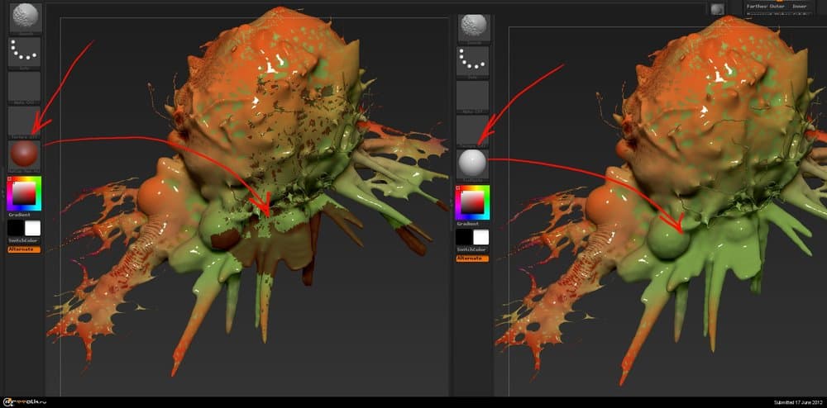Click the empty Alpha slot in right panel
Image resolution: width=827 pixels, height=408 pixels.
point(473,95)
